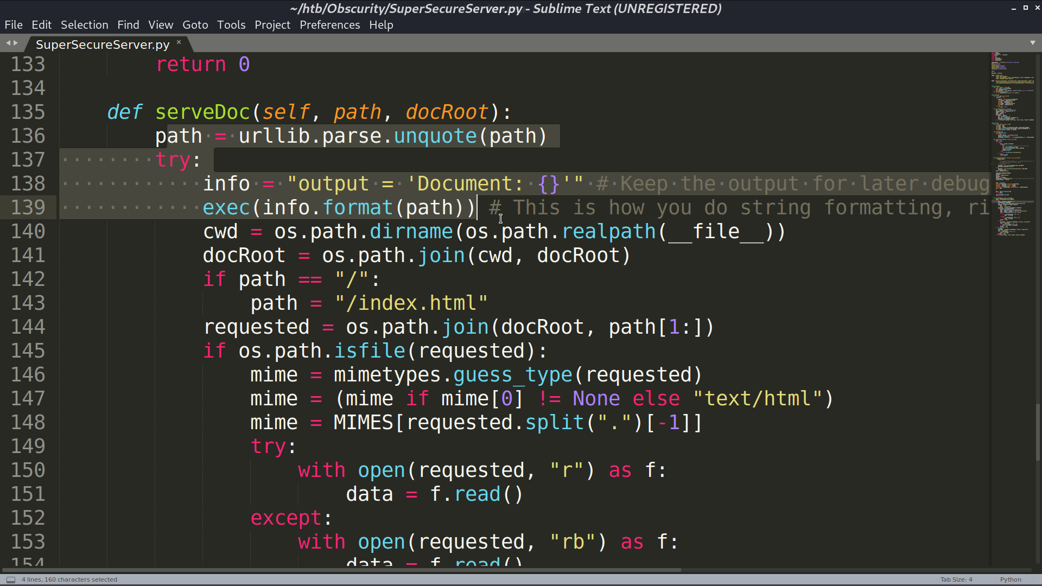The width and height of the screenshot is (1042, 586).
Task: Click line number 135 in the gutter
Action: tap(28, 112)
